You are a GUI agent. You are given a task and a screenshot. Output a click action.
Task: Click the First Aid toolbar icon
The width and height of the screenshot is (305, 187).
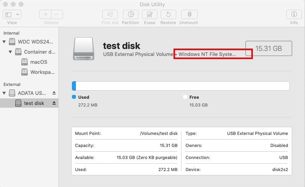(x=110, y=14)
